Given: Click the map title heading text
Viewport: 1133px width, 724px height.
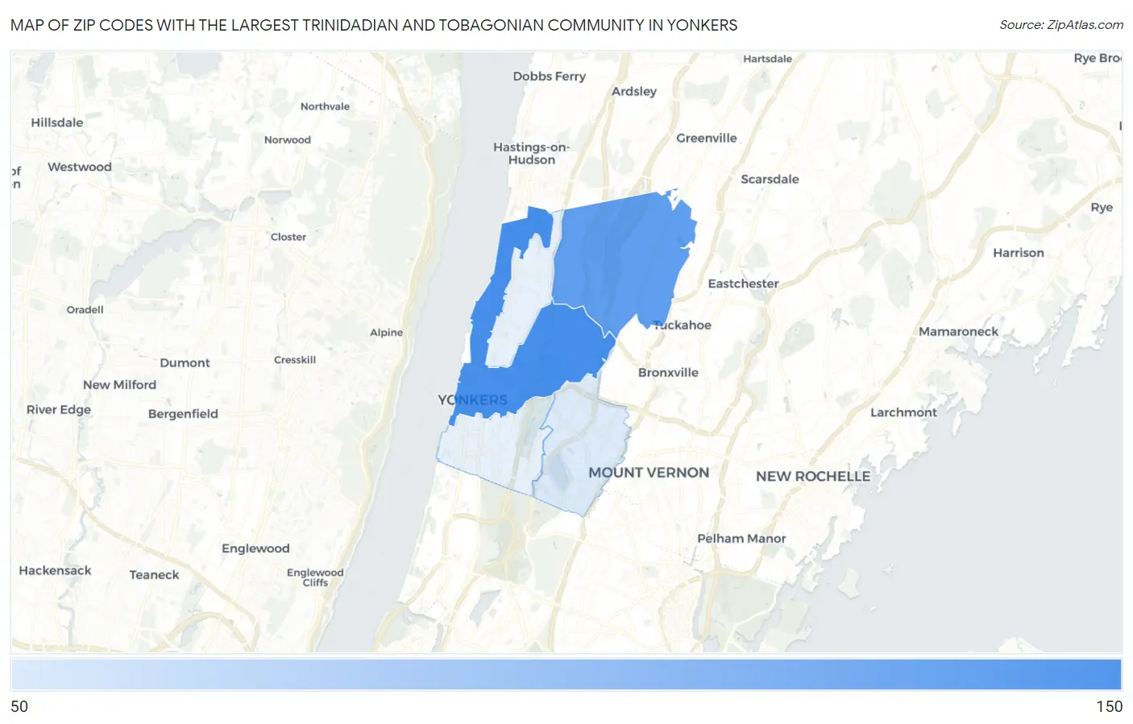Looking at the screenshot, I should point(374,25).
